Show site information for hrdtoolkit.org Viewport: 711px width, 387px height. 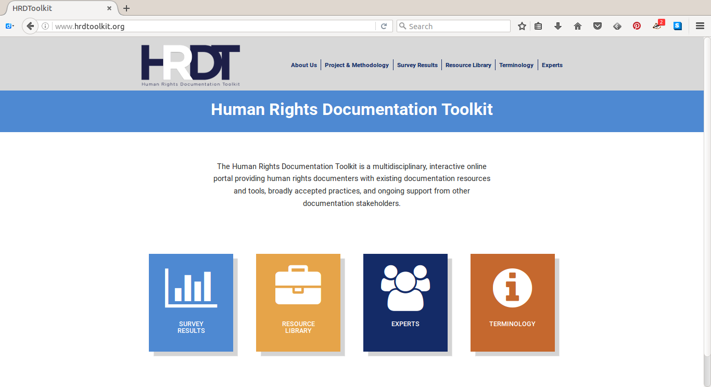pyautogui.click(x=45, y=26)
